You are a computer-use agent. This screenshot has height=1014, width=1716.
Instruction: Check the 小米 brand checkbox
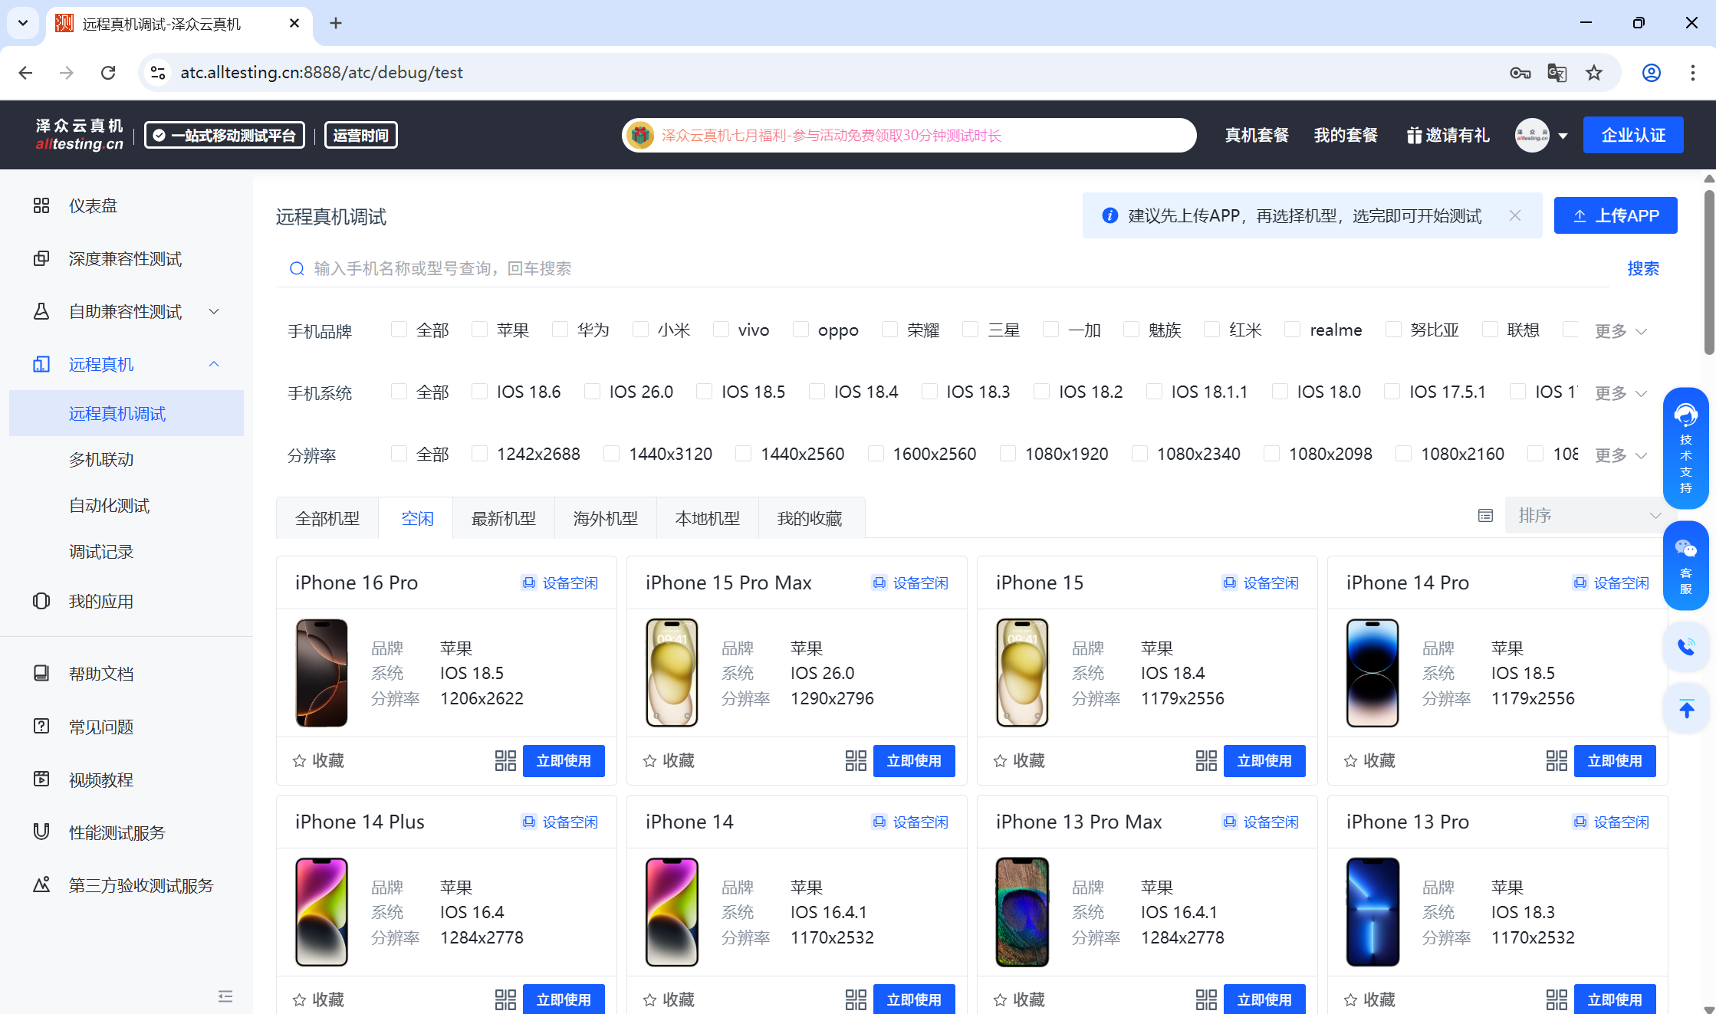(x=640, y=330)
